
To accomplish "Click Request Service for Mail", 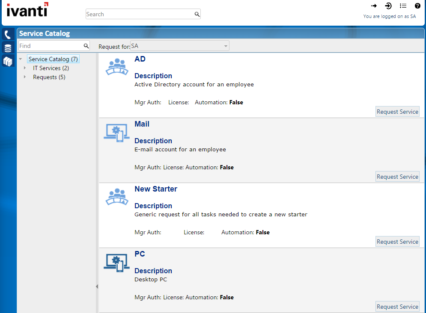I will [x=397, y=177].
